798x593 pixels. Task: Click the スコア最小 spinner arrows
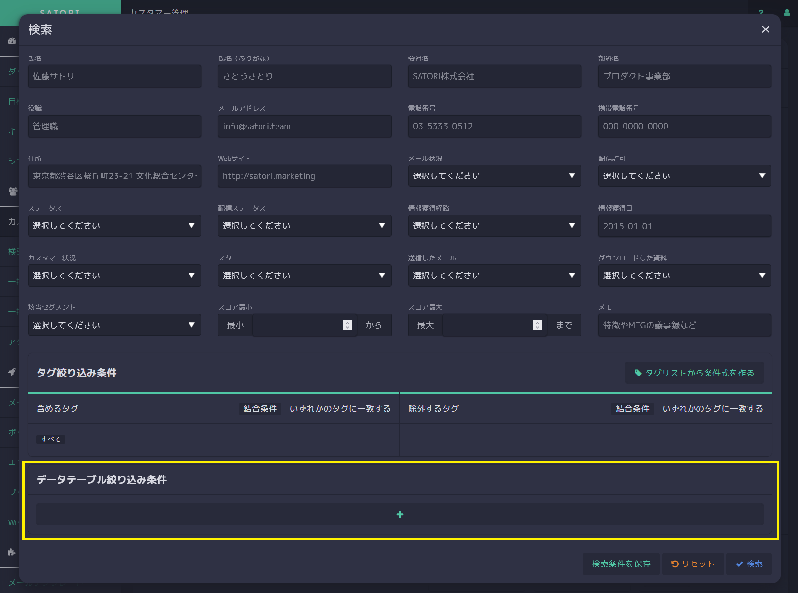[x=348, y=325]
